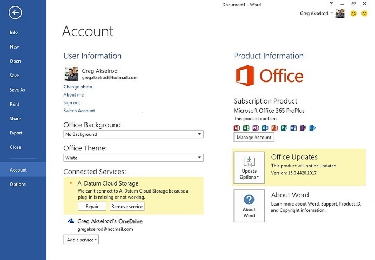Viewport: 375px width, 260px height.
Task: Click Greg Akselrod's OneDrive entry
Action: tap(110, 221)
